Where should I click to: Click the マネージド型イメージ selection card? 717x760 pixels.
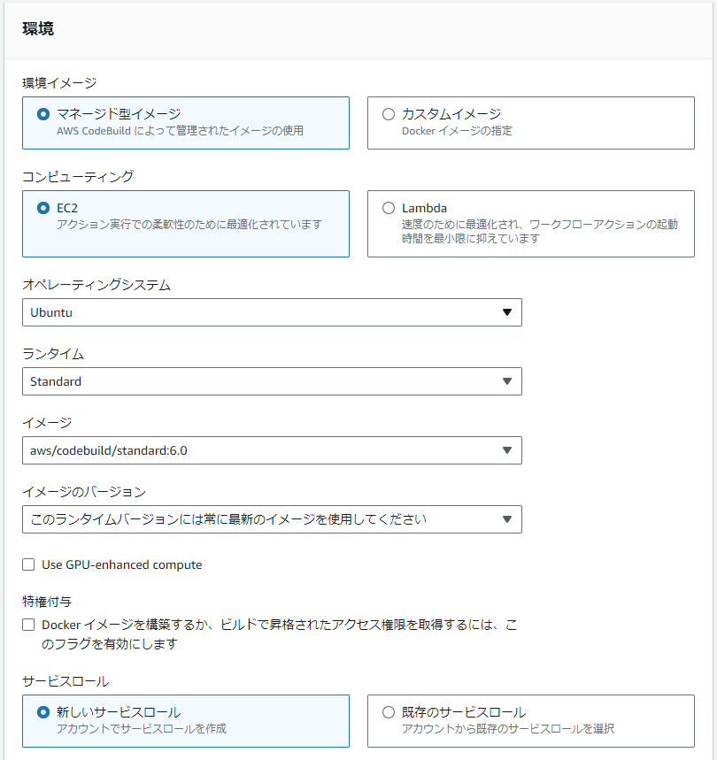pyautogui.click(x=186, y=123)
